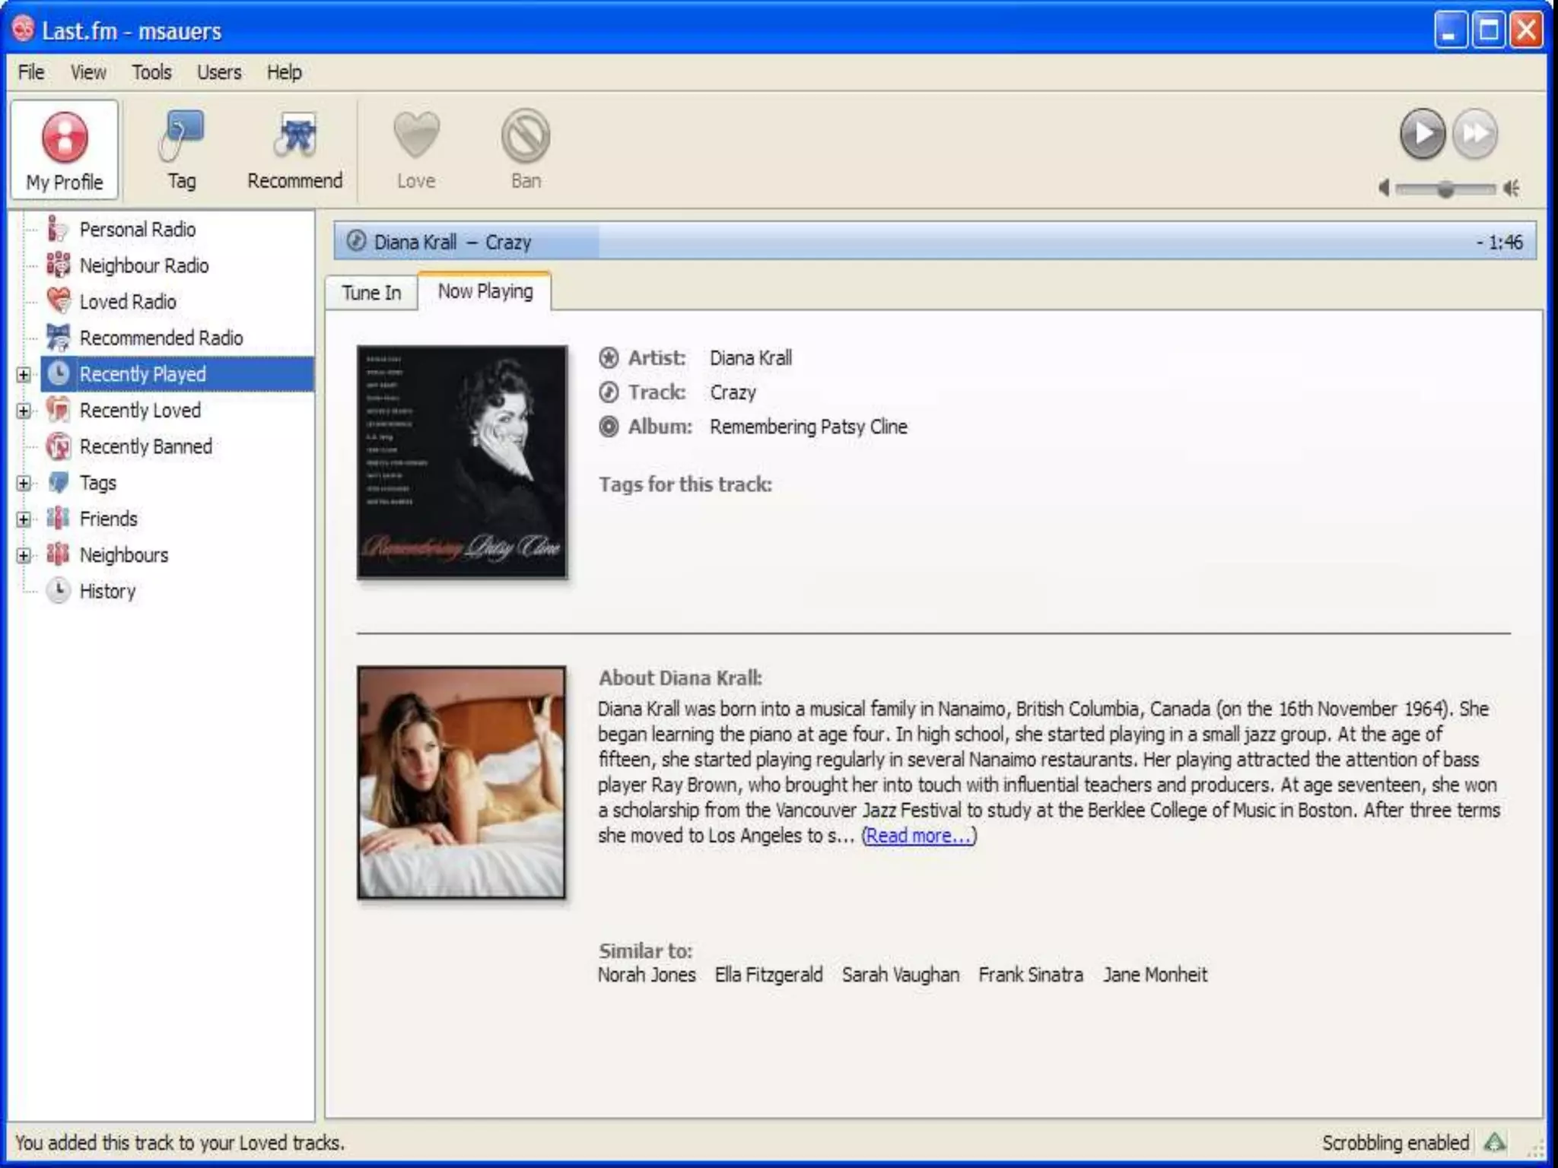Click the Loved tracks status message
Screen dimensions: 1558x1168
[180, 1143]
